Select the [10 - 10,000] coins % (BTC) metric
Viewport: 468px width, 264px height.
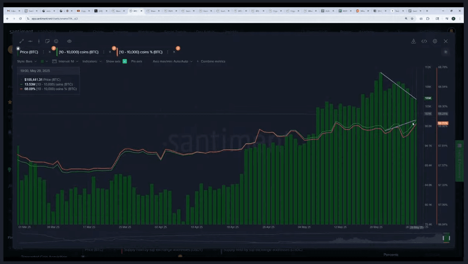140,52
